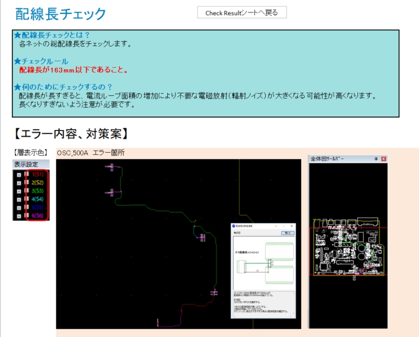Screen dimensions: 419x337
Task: Toggle visibility checkbox for layer 4(S4)
Action: point(25,199)
